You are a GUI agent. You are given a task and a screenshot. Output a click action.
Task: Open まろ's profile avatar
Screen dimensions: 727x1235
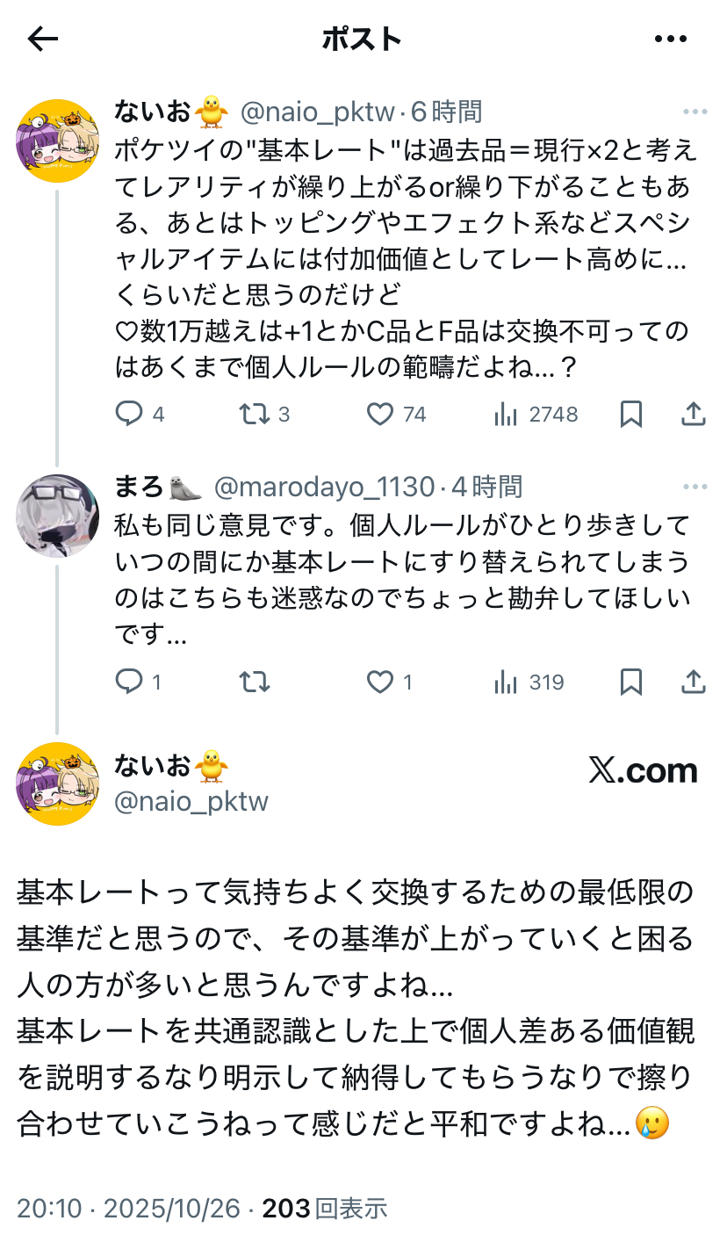tap(58, 516)
